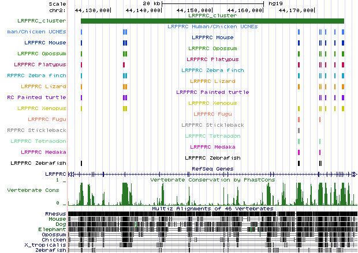This screenshot has width=358, height=253.
Task: Click the gray Stickleback element block
Action: 299,130
